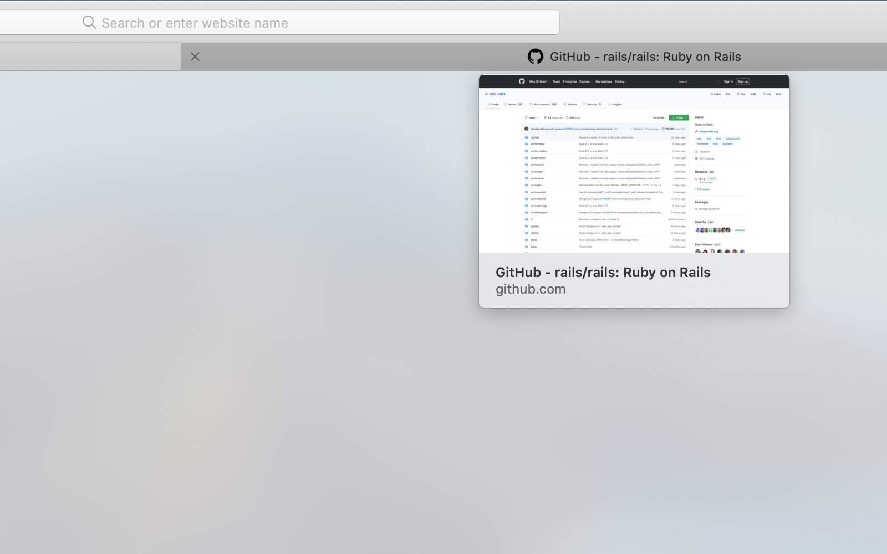Select the 'GitHub - rails/rails: Ruby on Rails' tab title
Viewport: 887px width, 554px height.
(x=645, y=57)
